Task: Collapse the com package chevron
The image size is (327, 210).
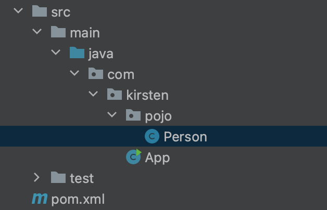Action: (x=74, y=73)
